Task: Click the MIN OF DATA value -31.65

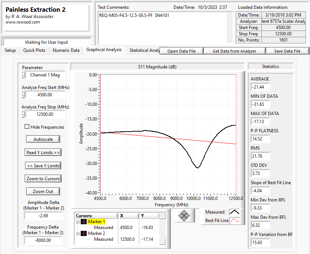Action: 260,104
